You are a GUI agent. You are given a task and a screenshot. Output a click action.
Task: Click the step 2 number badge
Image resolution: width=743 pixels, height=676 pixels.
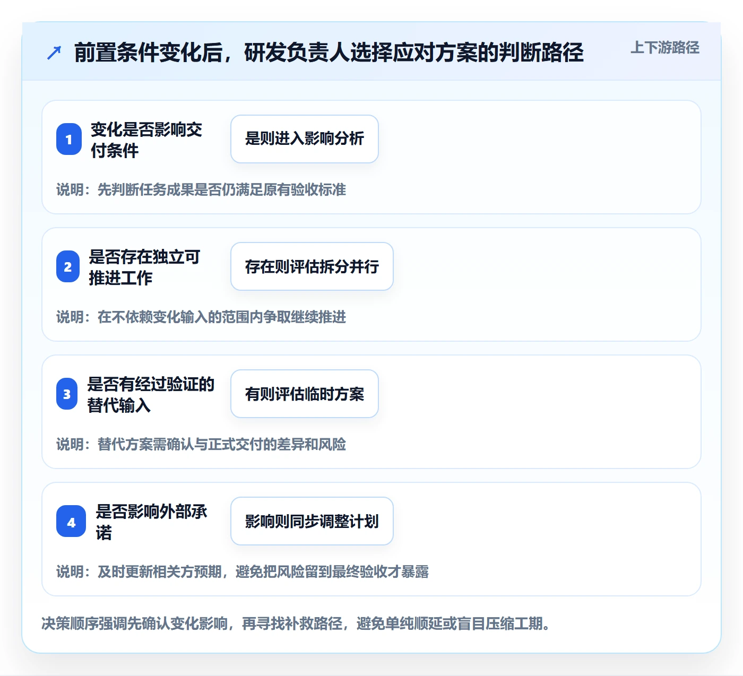pyautogui.click(x=68, y=266)
